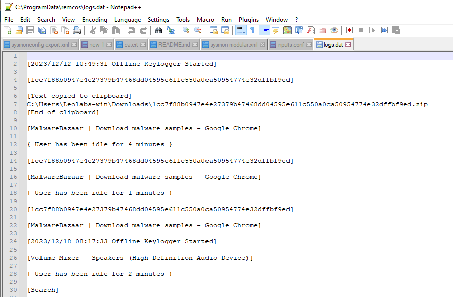The height and width of the screenshot is (297, 453).
Task: Switch to the sysmon-modular.xml tab
Action: pos(233,45)
